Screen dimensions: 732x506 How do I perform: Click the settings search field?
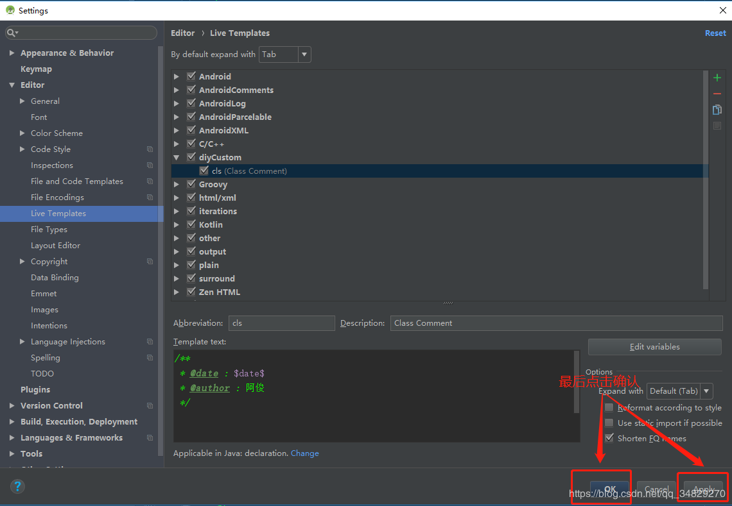click(82, 33)
